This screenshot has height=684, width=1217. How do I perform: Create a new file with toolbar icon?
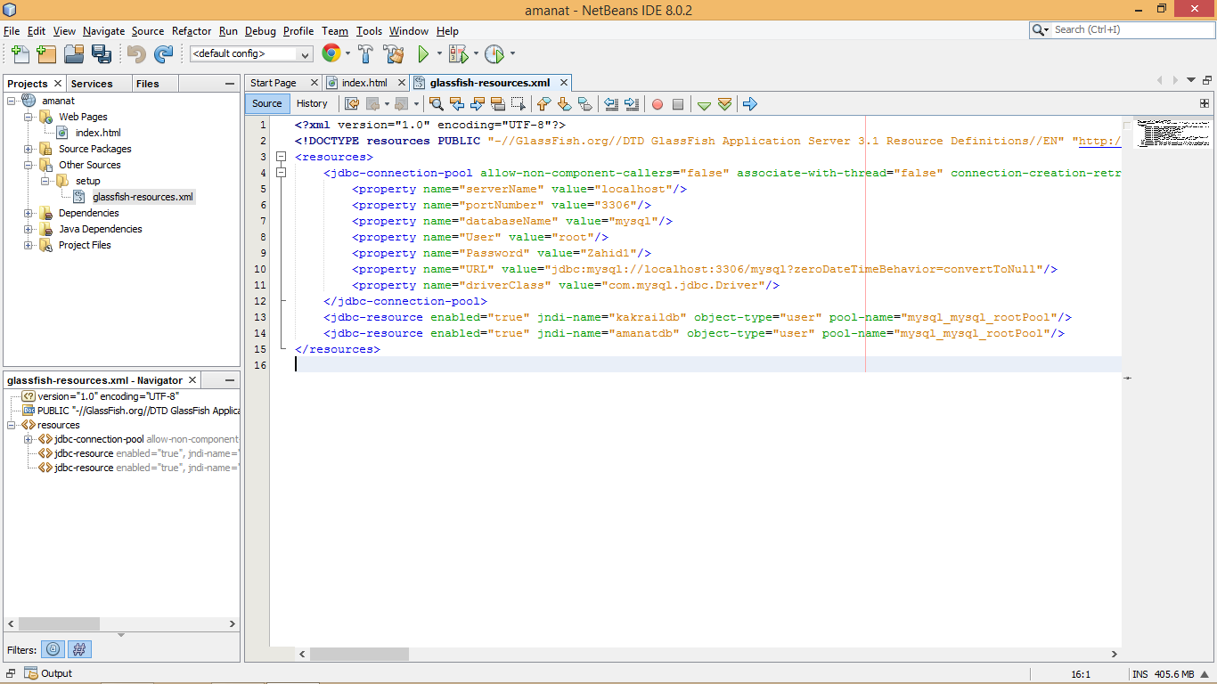click(20, 53)
